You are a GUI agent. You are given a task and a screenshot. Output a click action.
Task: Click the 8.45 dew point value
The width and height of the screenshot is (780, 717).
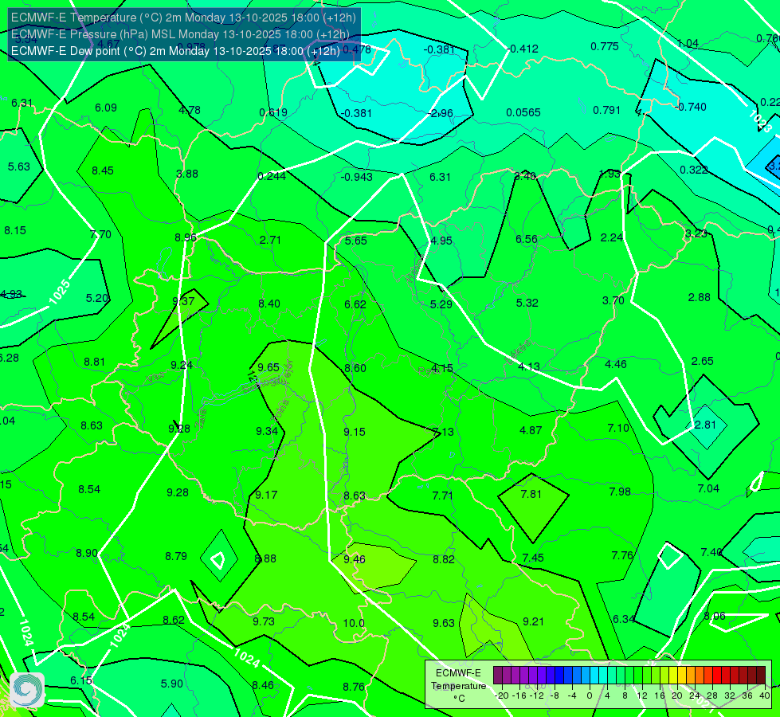click(x=103, y=170)
